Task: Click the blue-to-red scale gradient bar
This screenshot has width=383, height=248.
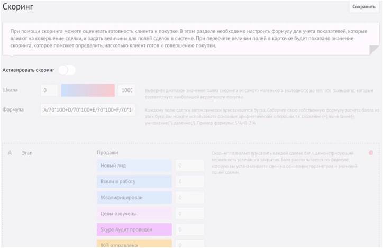Action: coord(88,90)
